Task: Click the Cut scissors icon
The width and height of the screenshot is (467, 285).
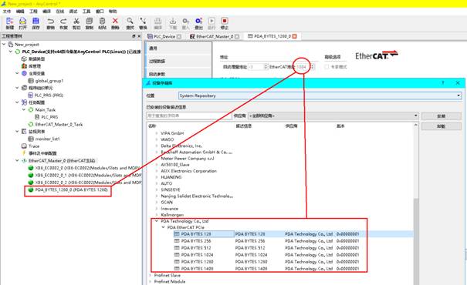Action: 76,21
